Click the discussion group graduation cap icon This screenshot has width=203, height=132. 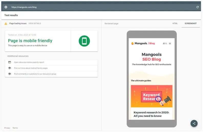(x=9, y=74)
